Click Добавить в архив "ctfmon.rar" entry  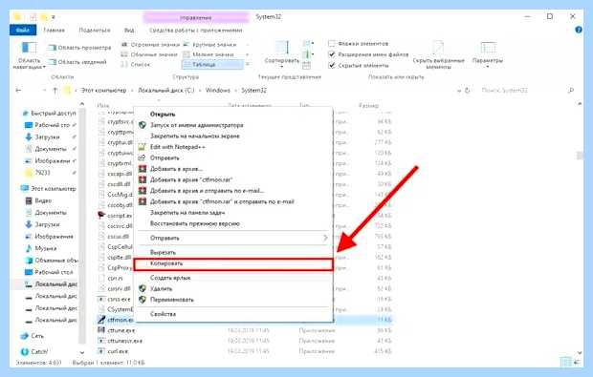pos(191,179)
